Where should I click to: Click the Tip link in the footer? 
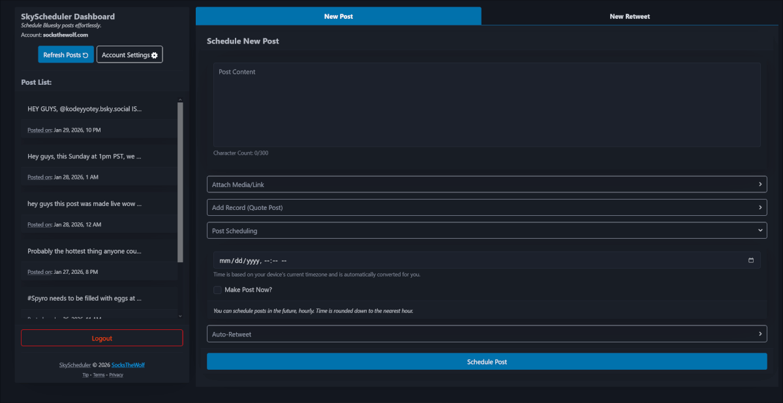(x=85, y=374)
